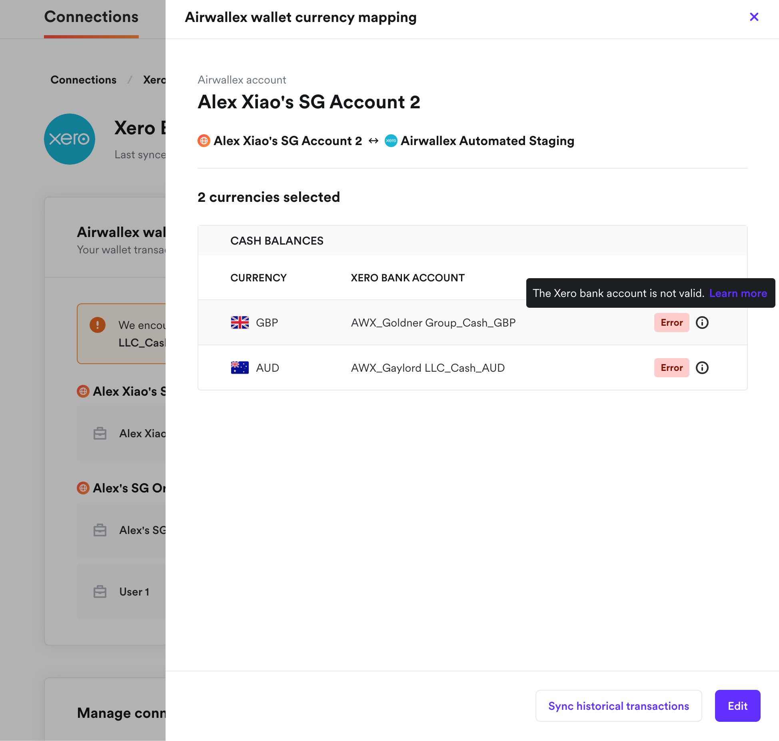Click the small Xero icon beside Automated Staging
Viewport: 779px width, 741px height.
pyautogui.click(x=391, y=141)
